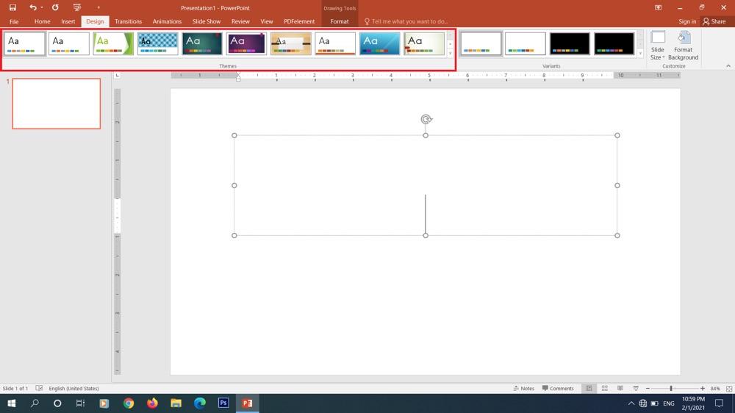
Task: Expand the Variants gallery More arrow
Action: (640, 54)
